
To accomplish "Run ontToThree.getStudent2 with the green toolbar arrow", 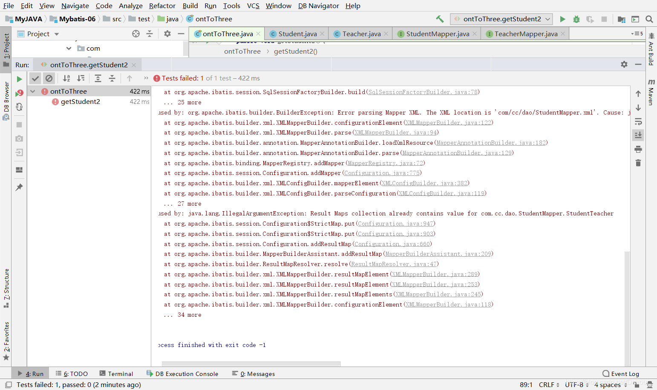I will [562, 19].
